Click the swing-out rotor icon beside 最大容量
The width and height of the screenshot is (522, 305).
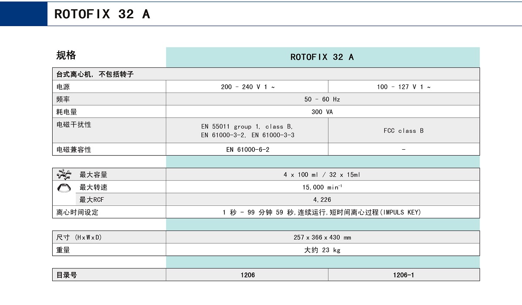pos(64,175)
